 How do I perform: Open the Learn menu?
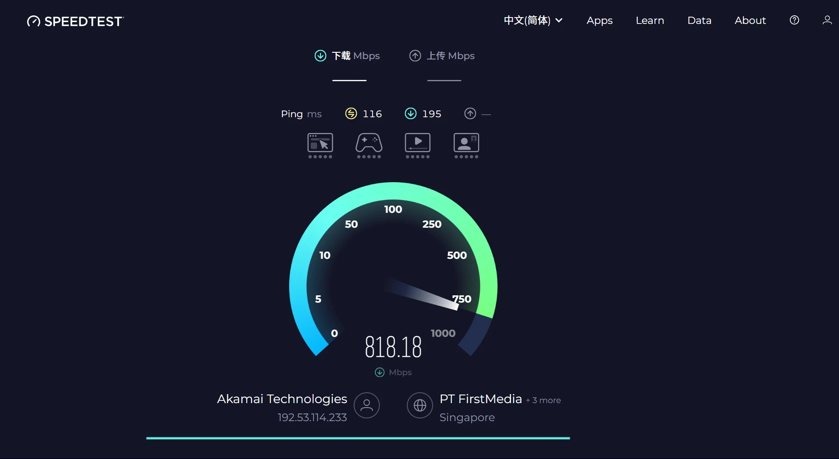(650, 20)
